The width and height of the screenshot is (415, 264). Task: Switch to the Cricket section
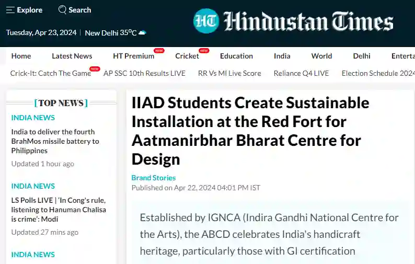pos(187,56)
